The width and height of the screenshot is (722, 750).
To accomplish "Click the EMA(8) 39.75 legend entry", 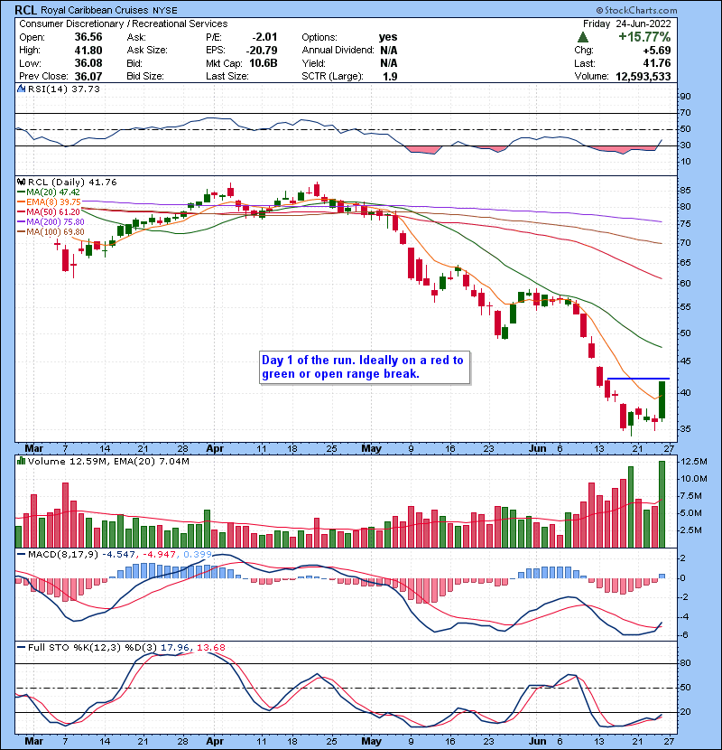I will coord(50,202).
